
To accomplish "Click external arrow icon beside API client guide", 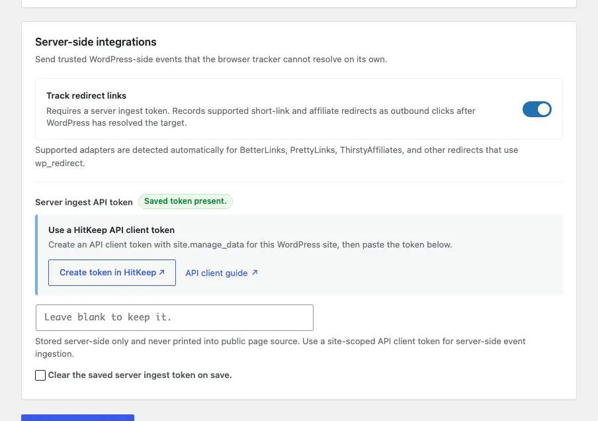I will (255, 273).
